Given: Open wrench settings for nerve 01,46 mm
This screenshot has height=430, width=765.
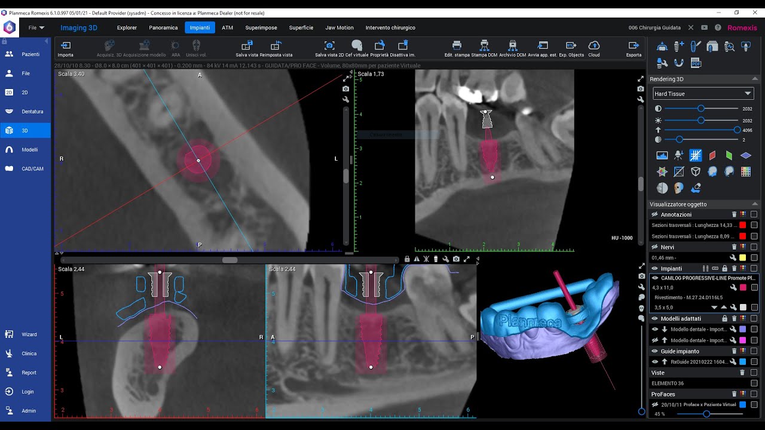Looking at the screenshot, I should pos(733,257).
